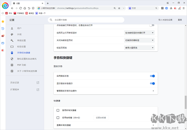Go forward using the forward arrow
Image resolution: width=187 pixels, height=130 pixels.
17,8
